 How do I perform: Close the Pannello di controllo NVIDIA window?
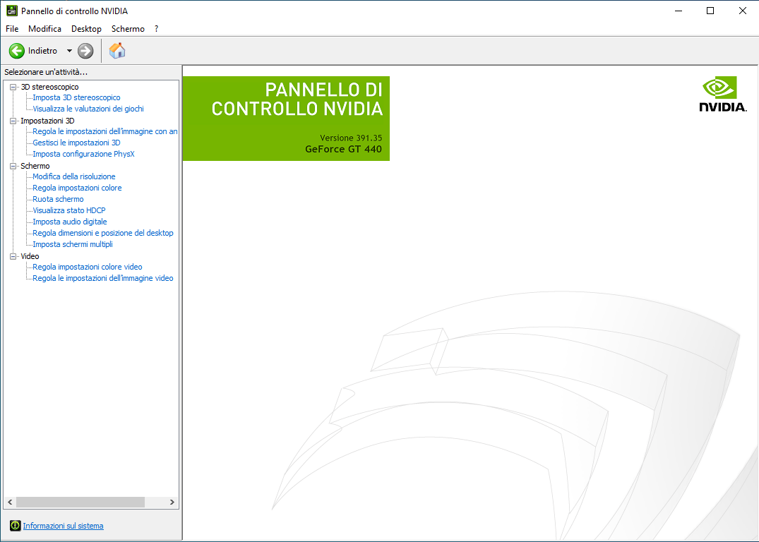tap(743, 11)
